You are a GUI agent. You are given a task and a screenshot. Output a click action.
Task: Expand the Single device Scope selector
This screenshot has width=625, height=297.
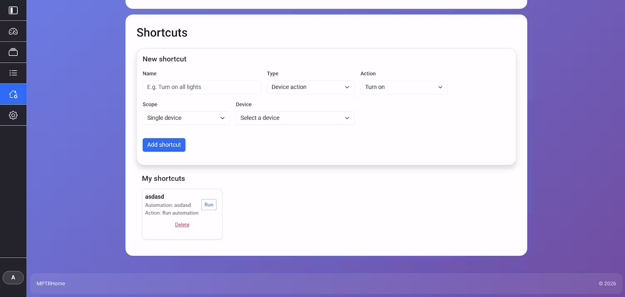pyautogui.click(x=186, y=118)
